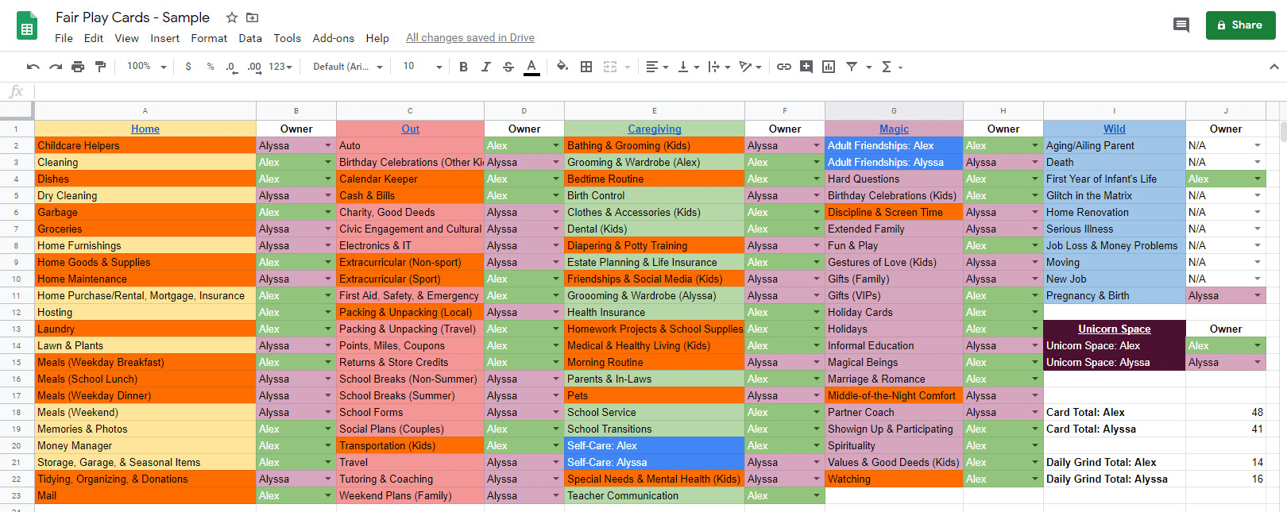Click All changes saved in Drive link

[x=470, y=38]
